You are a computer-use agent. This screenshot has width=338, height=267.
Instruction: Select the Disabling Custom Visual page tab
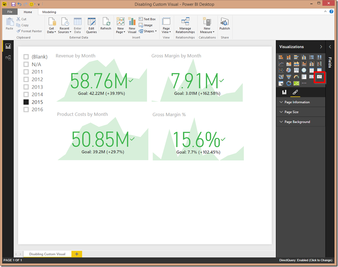47,254
